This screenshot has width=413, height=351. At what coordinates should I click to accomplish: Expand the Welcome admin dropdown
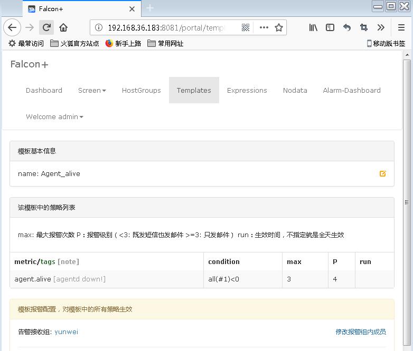tap(54, 116)
